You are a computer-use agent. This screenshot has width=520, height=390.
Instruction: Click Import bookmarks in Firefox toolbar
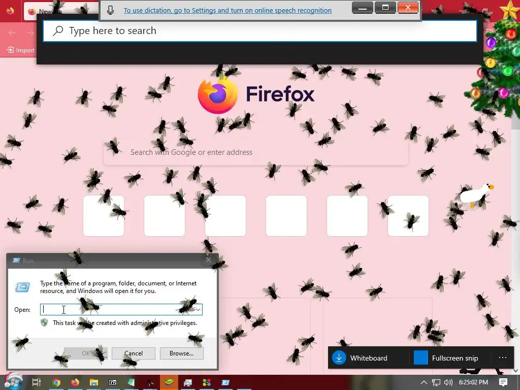point(21,50)
